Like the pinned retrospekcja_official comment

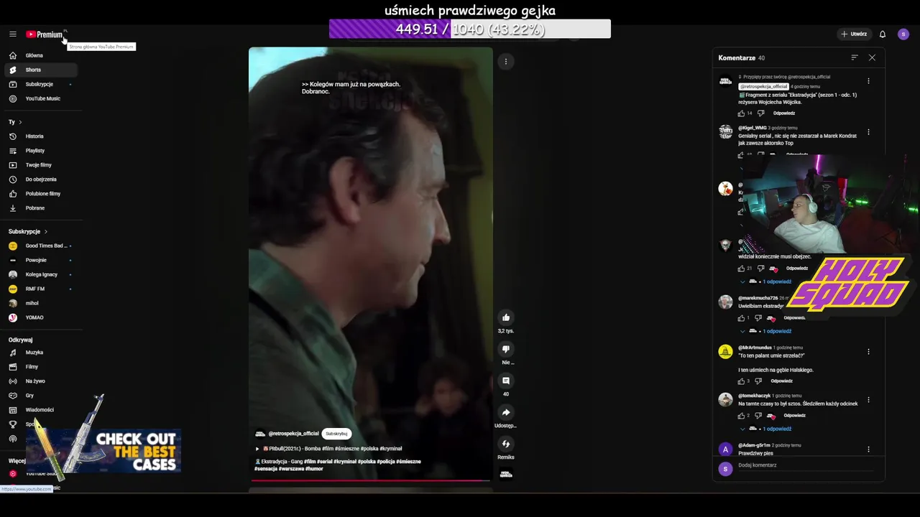point(742,113)
